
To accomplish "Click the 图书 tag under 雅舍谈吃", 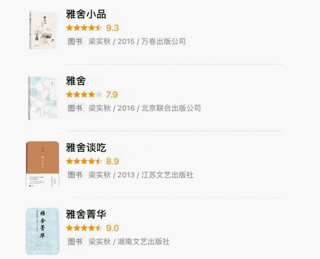I will click(x=75, y=175).
